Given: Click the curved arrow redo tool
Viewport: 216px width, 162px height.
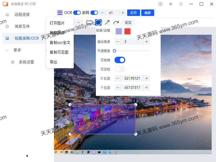Looking at the screenshot, I should [x=116, y=22].
